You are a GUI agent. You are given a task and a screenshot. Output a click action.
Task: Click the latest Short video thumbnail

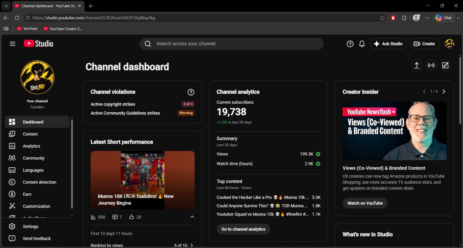pyautogui.click(x=142, y=180)
